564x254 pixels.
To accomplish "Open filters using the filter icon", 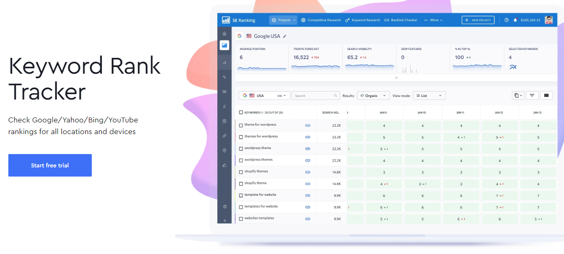I will pyautogui.click(x=532, y=95).
